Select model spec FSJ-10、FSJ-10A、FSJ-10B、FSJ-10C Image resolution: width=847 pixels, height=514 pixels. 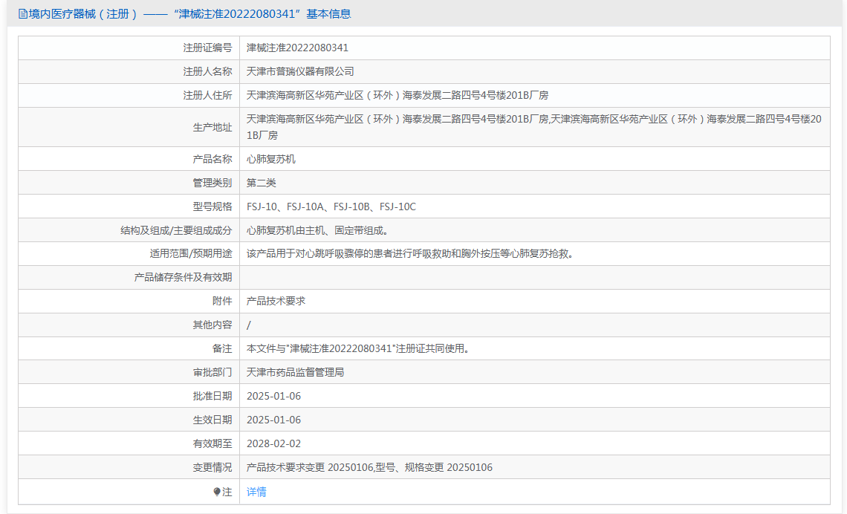click(331, 206)
